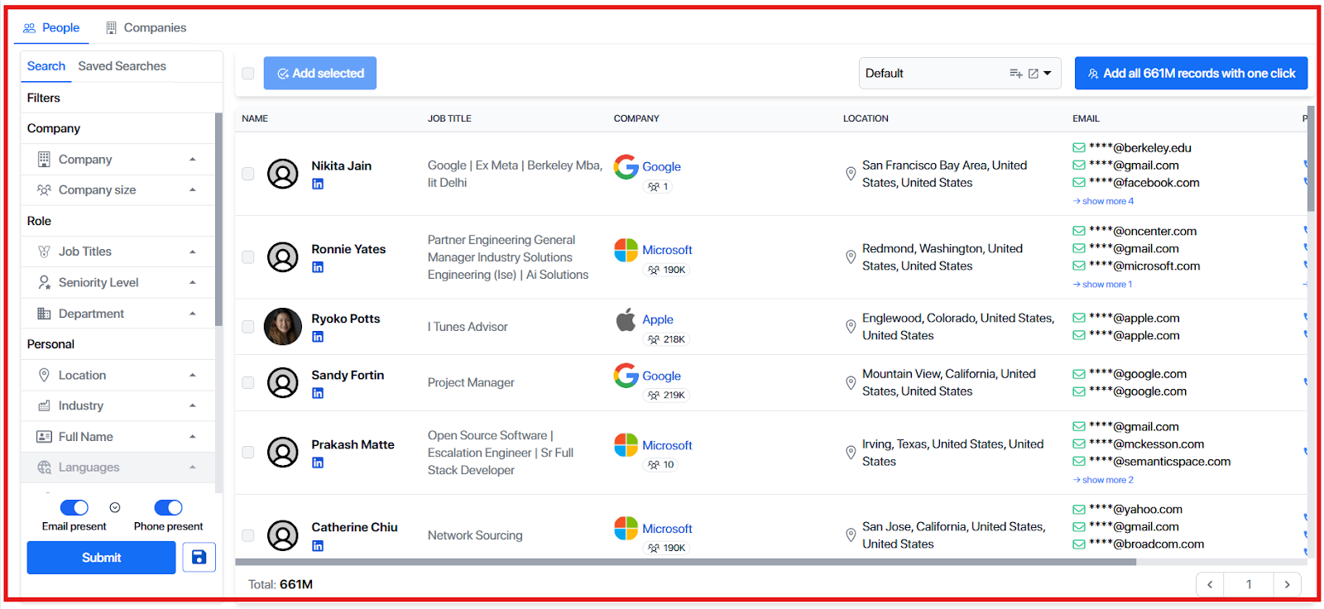Expand the Industry filter

pos(118,405)
